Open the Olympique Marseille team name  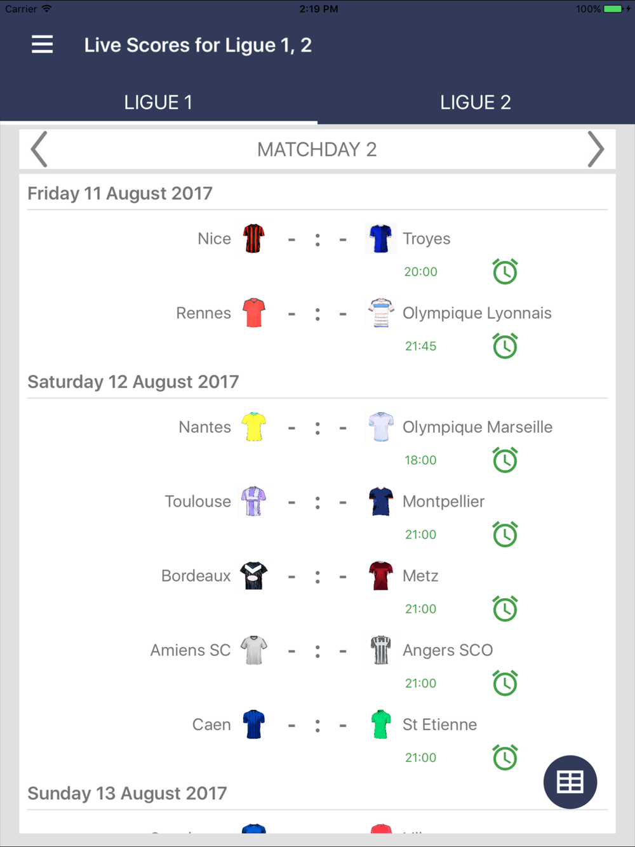pyautogui.click(x=478, y=427)
